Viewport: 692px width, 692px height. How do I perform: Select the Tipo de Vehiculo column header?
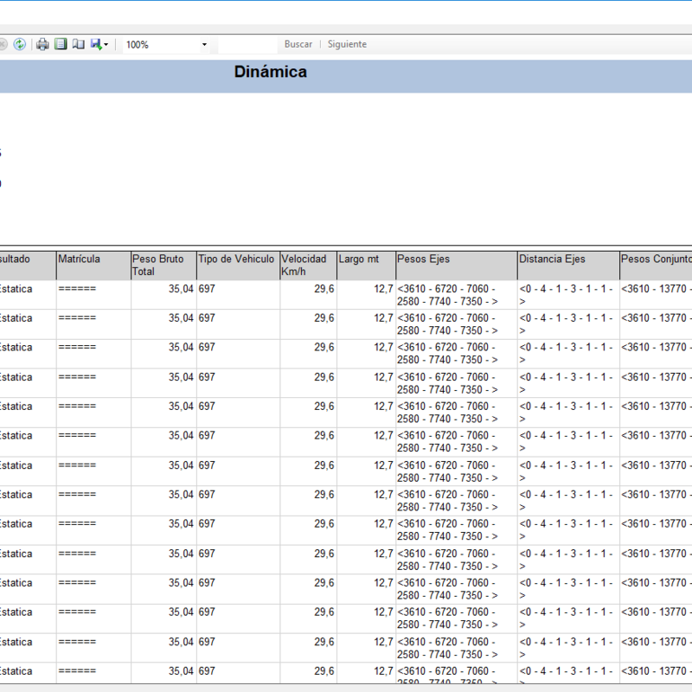point(237,259)
